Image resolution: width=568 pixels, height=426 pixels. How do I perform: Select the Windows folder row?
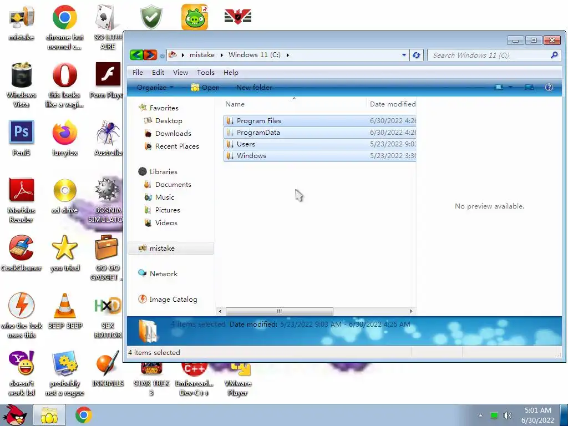(x=320, y=155)
